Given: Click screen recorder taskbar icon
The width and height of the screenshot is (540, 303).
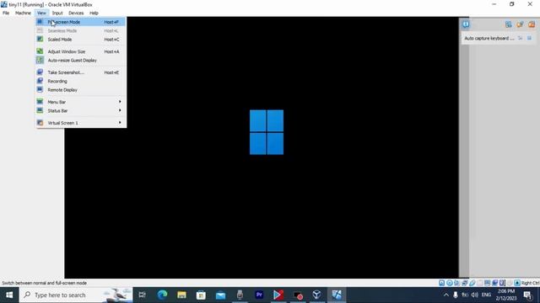Looking at the screenshot, I should coord(298,295).
